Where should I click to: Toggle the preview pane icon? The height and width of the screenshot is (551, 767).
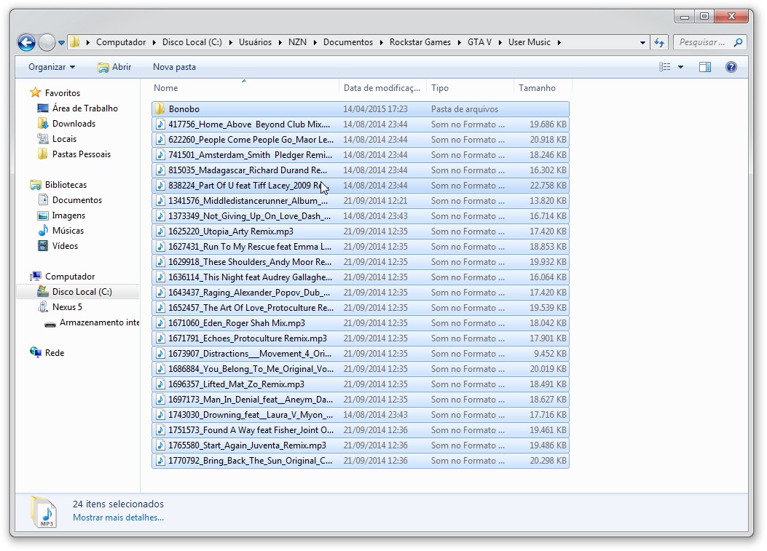click(x=705, y=67)
